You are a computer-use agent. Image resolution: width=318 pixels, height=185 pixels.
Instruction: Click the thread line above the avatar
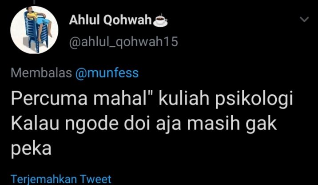point(34,2)
